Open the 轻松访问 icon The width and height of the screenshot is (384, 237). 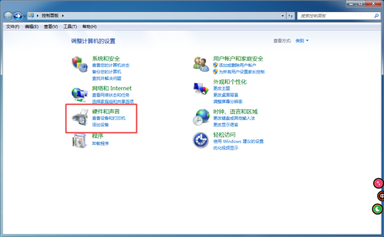(200, 141)
